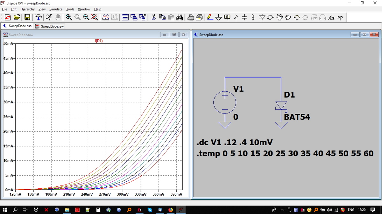Print the document

(199, 17)
